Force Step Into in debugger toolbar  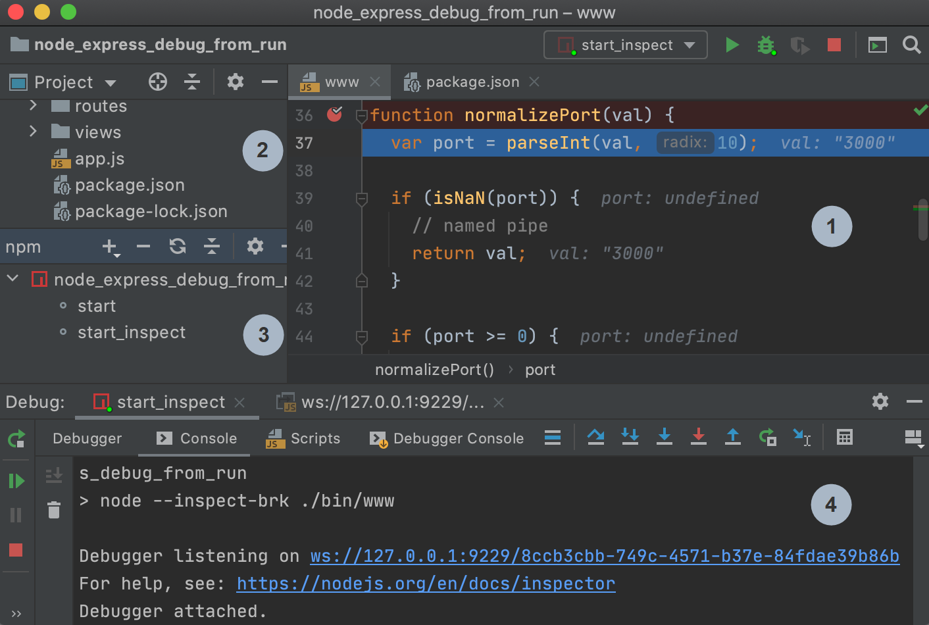coord(665,438)
